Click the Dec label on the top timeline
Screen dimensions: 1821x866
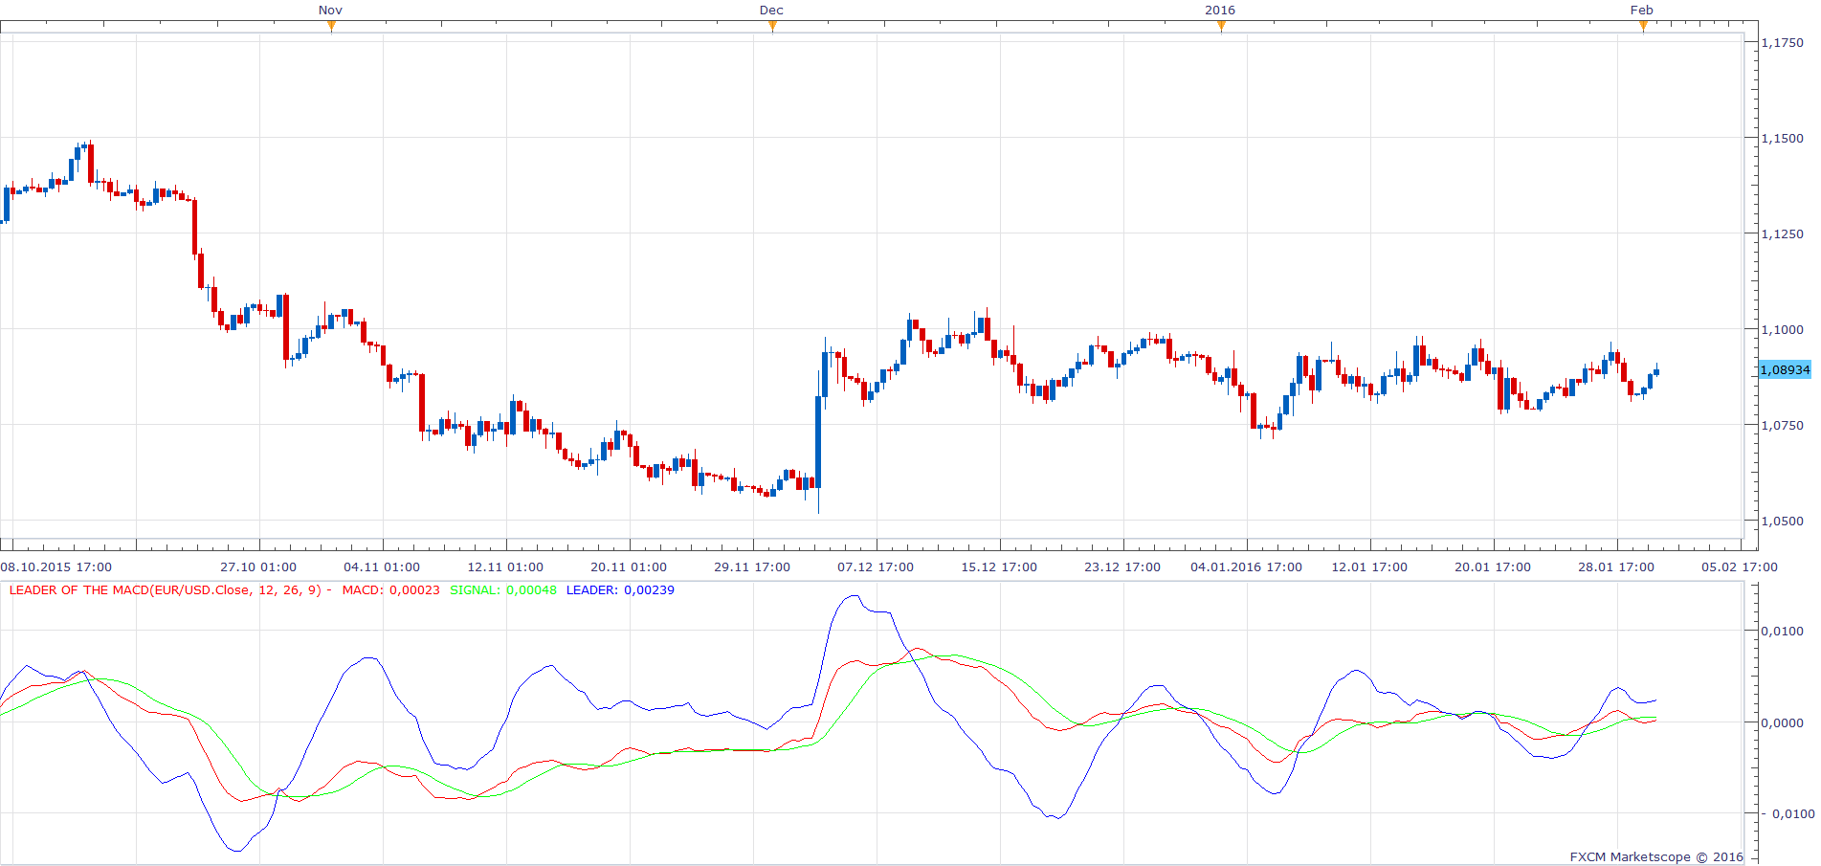tap(771, 11)
